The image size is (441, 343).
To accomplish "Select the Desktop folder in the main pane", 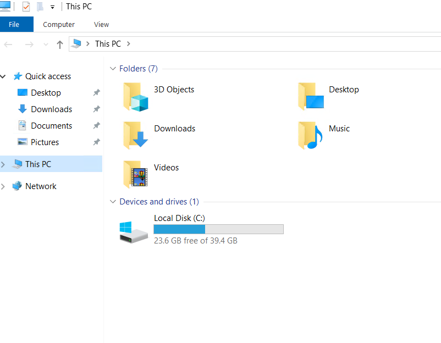I will click(x=344, y=90).
